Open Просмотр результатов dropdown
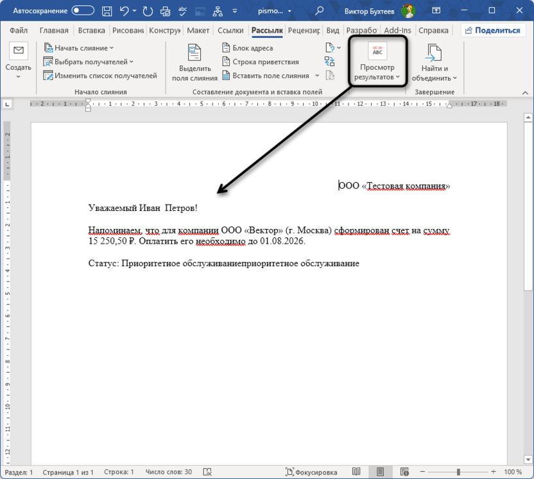This screenshot has height=479, width=534. pos(377,61)
